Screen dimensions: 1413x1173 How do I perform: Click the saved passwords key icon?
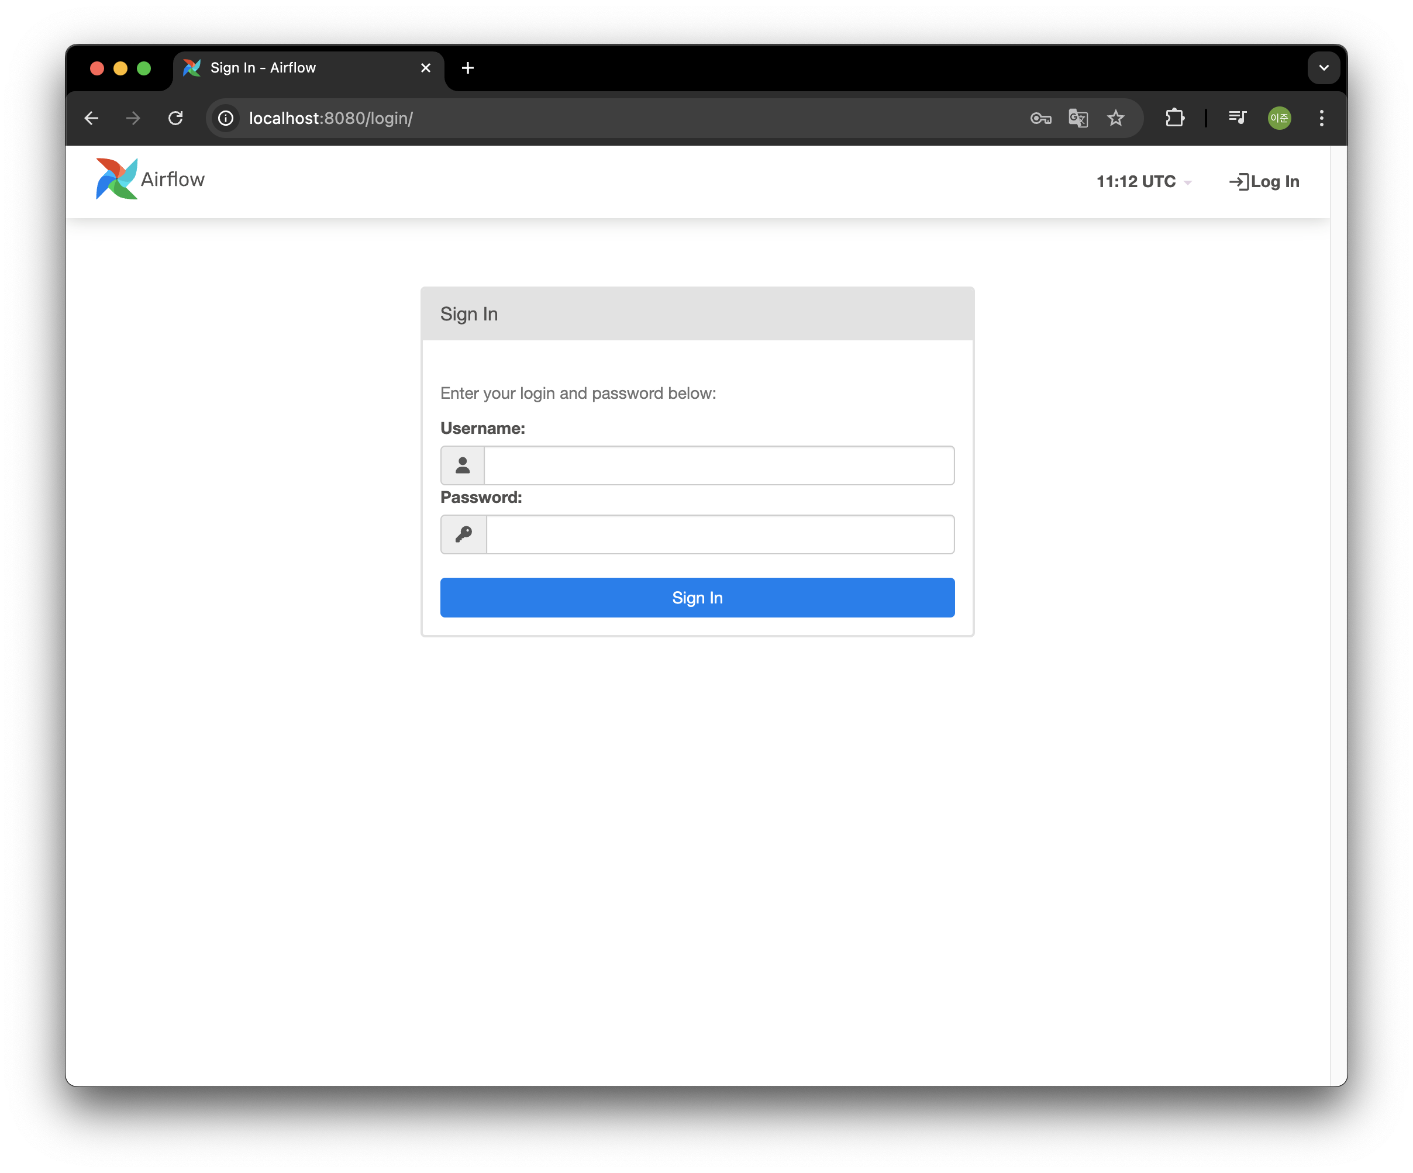pos(1040,118)
